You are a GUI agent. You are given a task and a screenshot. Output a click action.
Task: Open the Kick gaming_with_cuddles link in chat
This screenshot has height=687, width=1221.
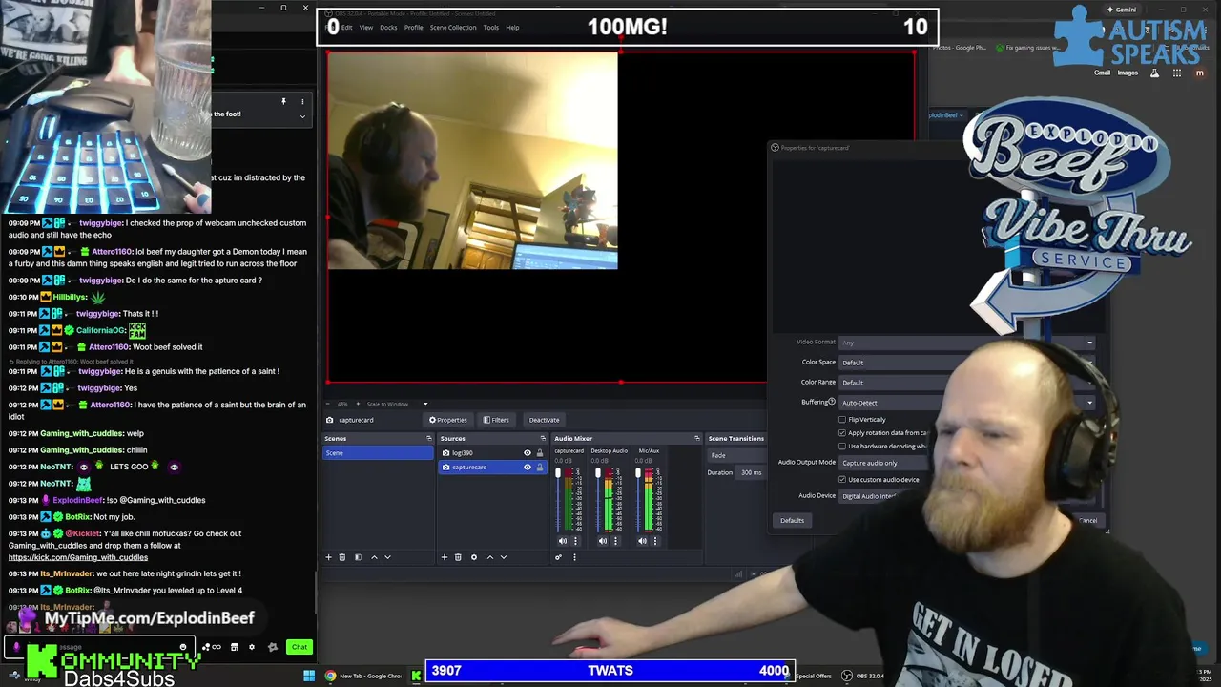point(78,557)
